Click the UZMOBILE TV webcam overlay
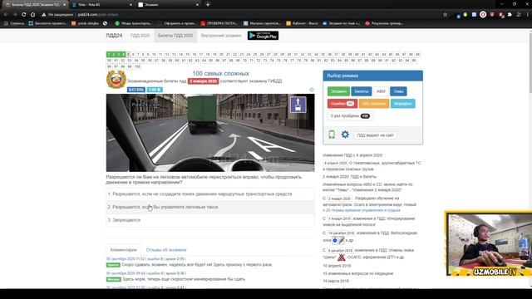Screen dimensions: 532x299 tap(489, 244)
